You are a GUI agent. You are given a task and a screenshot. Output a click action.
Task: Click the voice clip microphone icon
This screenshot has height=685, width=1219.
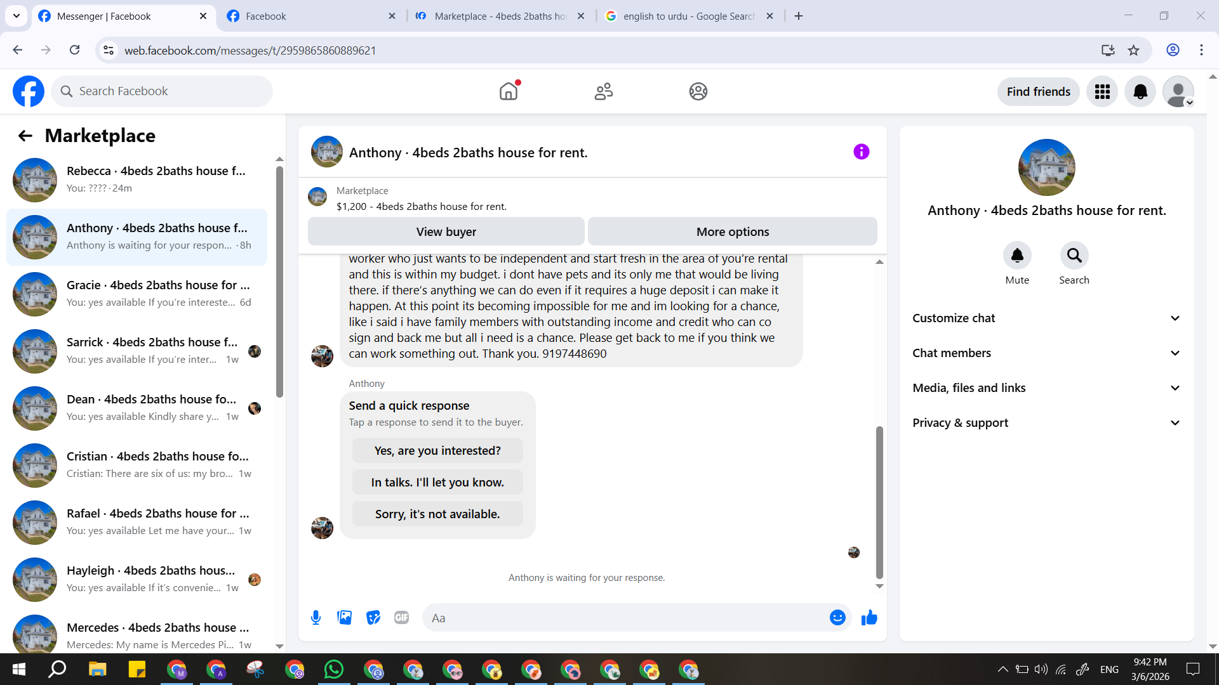tap(316, 617)
